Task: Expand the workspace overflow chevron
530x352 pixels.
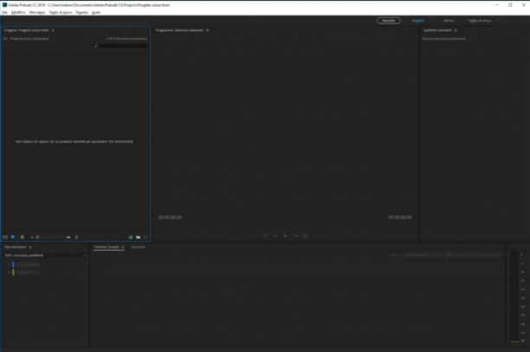Action: click(498, 21)
